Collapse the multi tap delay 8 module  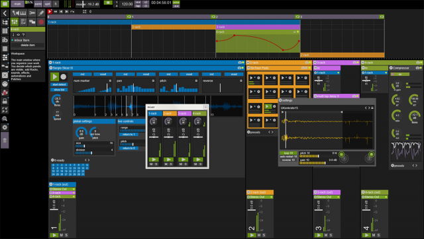[x=315, y=96]
